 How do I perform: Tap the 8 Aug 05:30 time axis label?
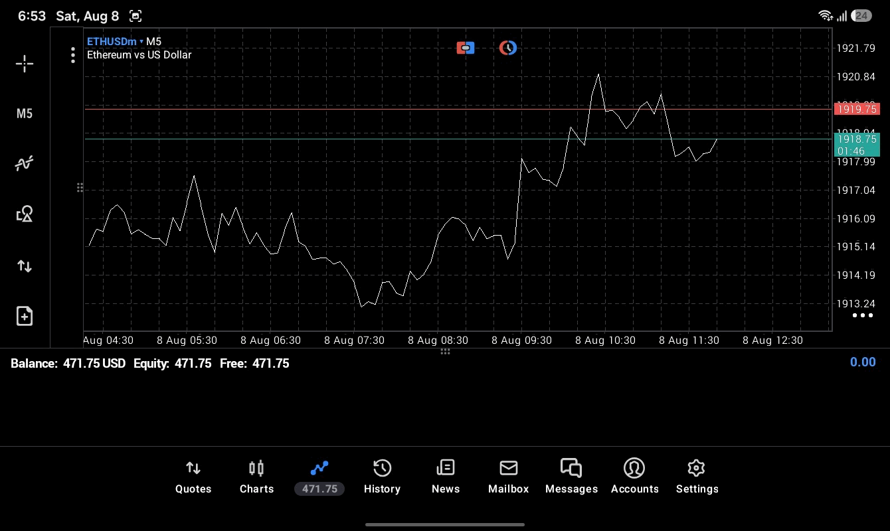pos(187,341)
